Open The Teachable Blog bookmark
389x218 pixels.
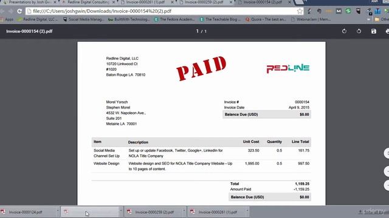coord(220,19)
